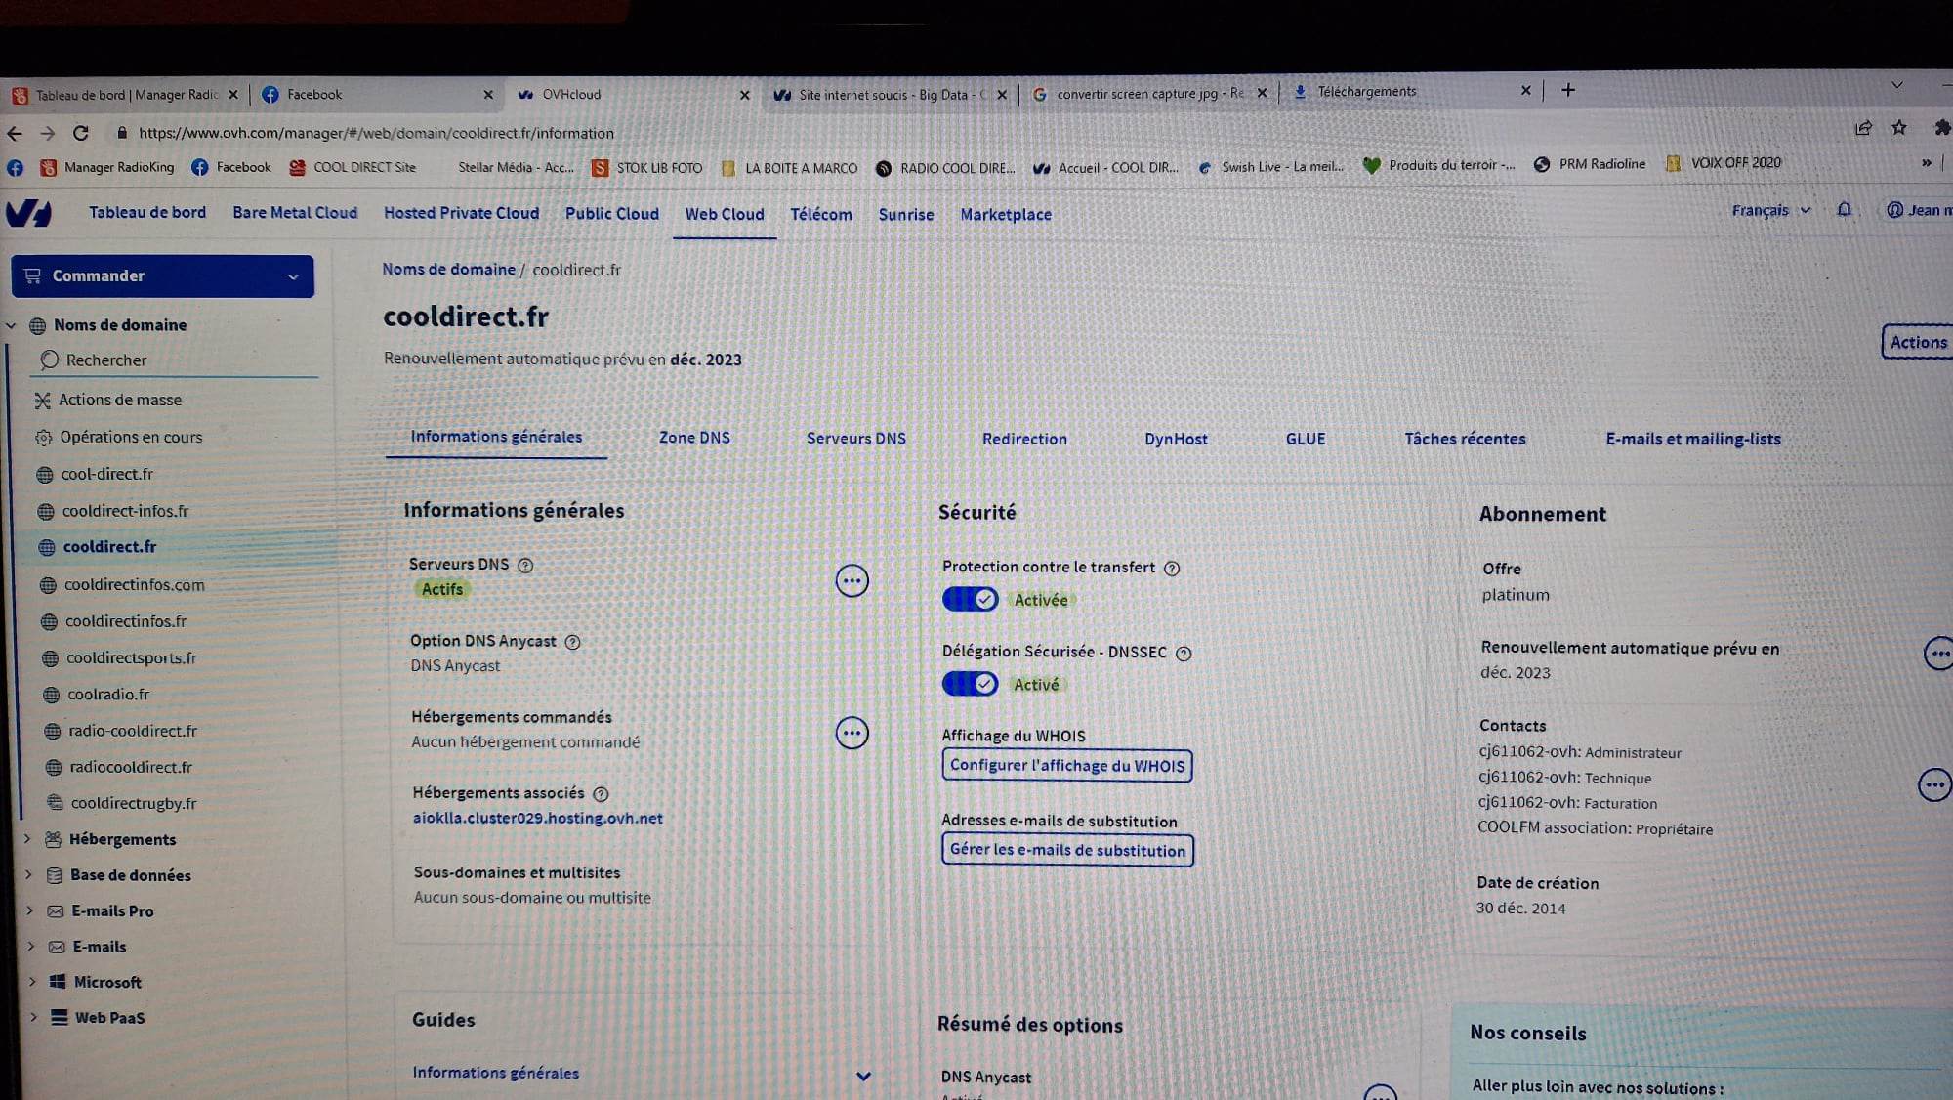
Task: Toggle Protection contre le transfert switch
Action: coord(970,599)
